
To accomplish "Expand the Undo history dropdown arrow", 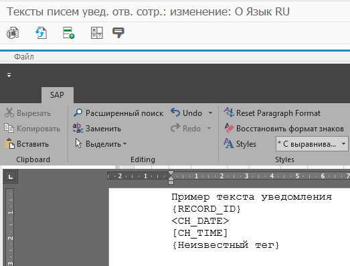I will [x=211, y=113].
